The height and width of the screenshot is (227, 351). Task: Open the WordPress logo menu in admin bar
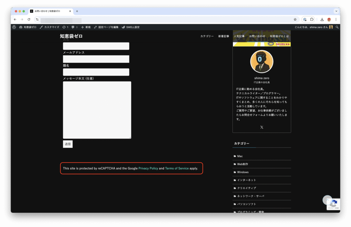click(14, 27)
